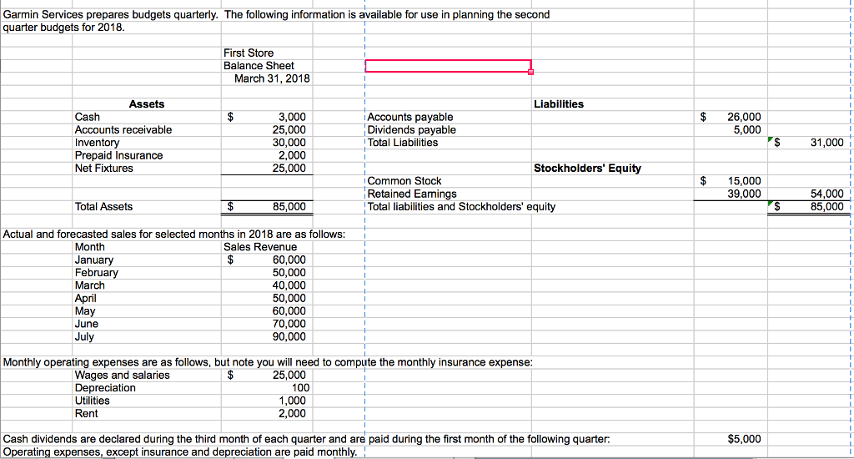The image size is (854, 459).
Task: Select the February month label
Action: point(97,273)
